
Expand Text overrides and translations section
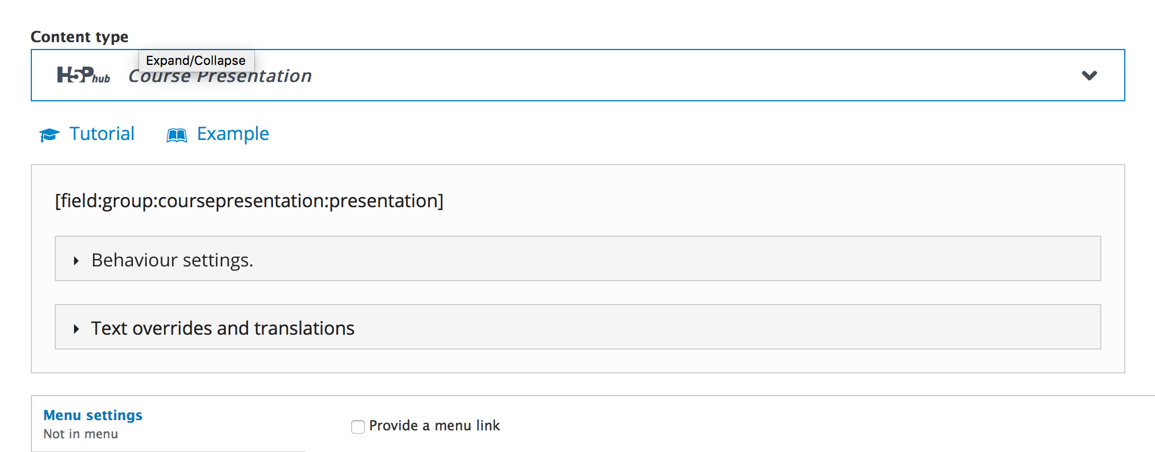click(577, 327)
